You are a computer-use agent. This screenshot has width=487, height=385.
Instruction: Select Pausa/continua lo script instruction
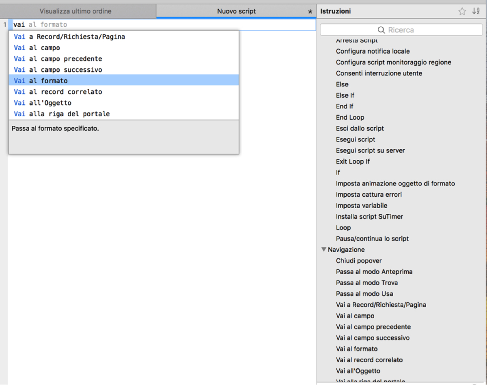pos(372,239)
